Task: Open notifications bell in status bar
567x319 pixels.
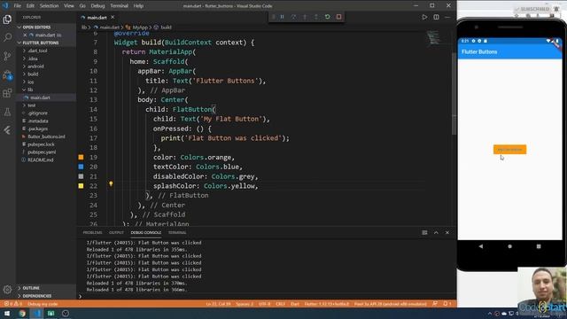Action: [447, 304]
